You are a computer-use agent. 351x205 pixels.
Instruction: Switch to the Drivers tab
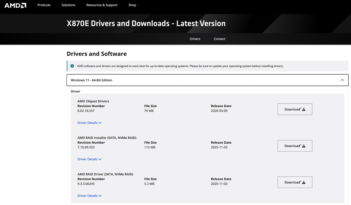[x=195, y=39]
